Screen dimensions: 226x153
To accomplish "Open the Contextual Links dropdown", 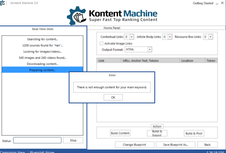I will coord(132,37).
